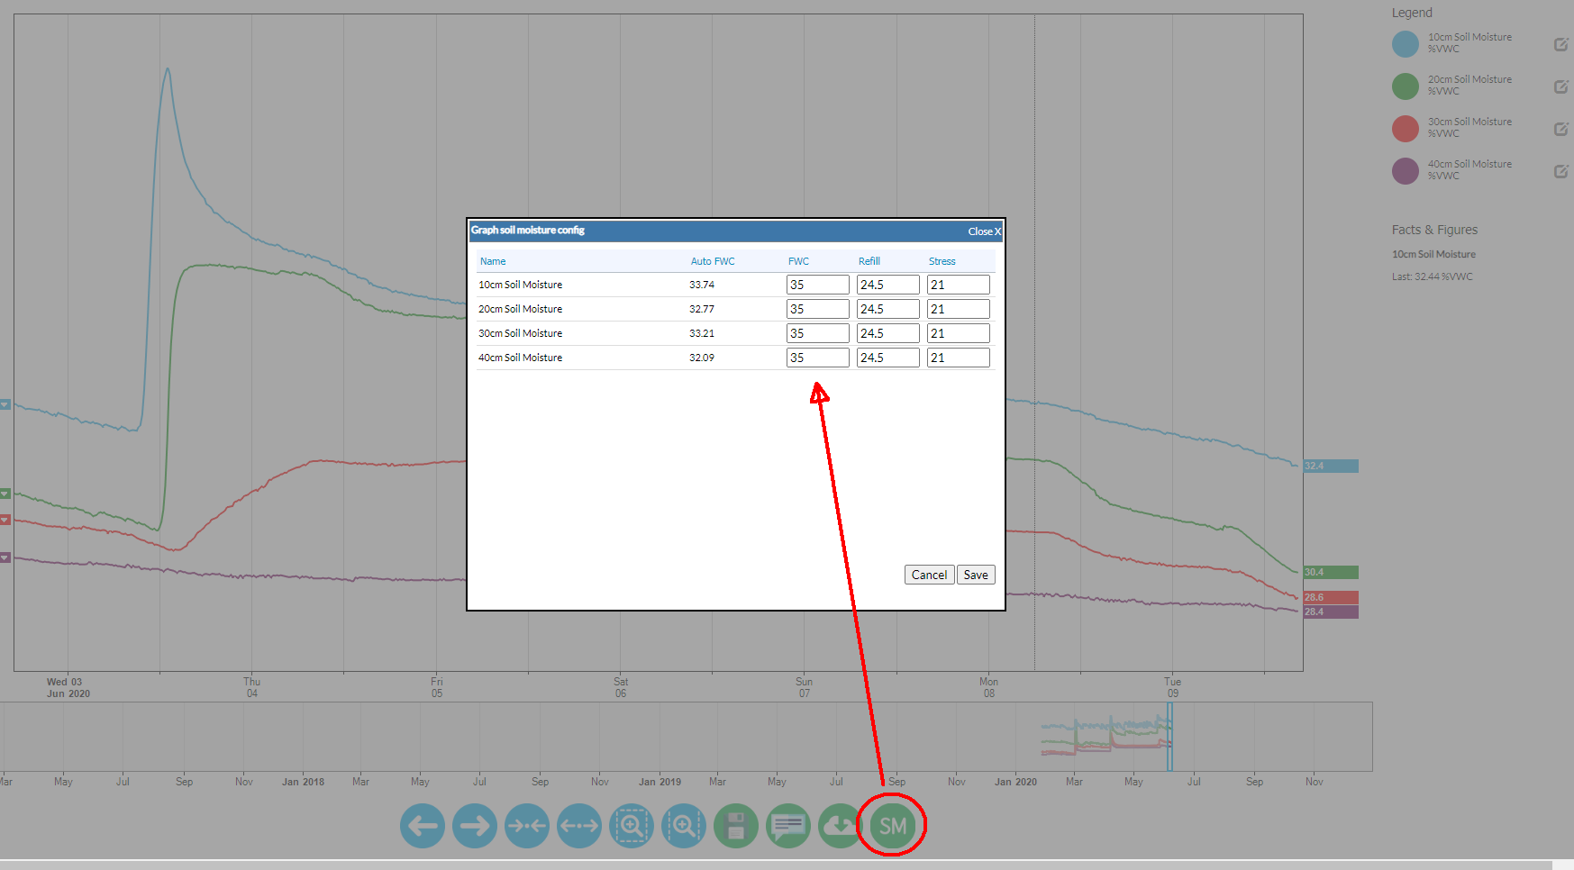This screenshot has height=870, width=1574.
Task: Click the pan right arrow button
Action: [475, 826]
